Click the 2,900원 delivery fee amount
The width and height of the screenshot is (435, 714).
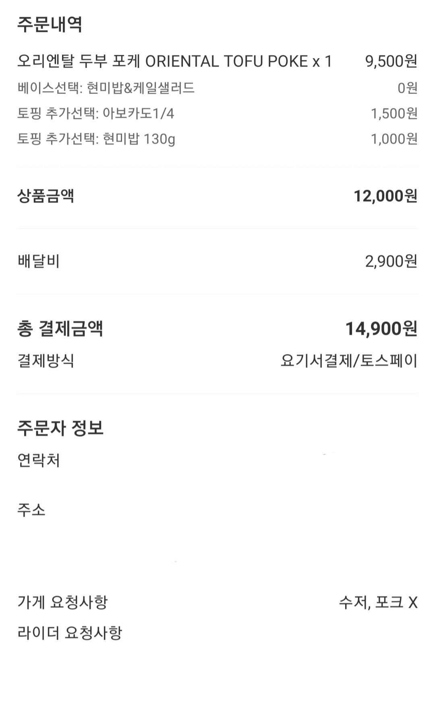pos(391,261)
